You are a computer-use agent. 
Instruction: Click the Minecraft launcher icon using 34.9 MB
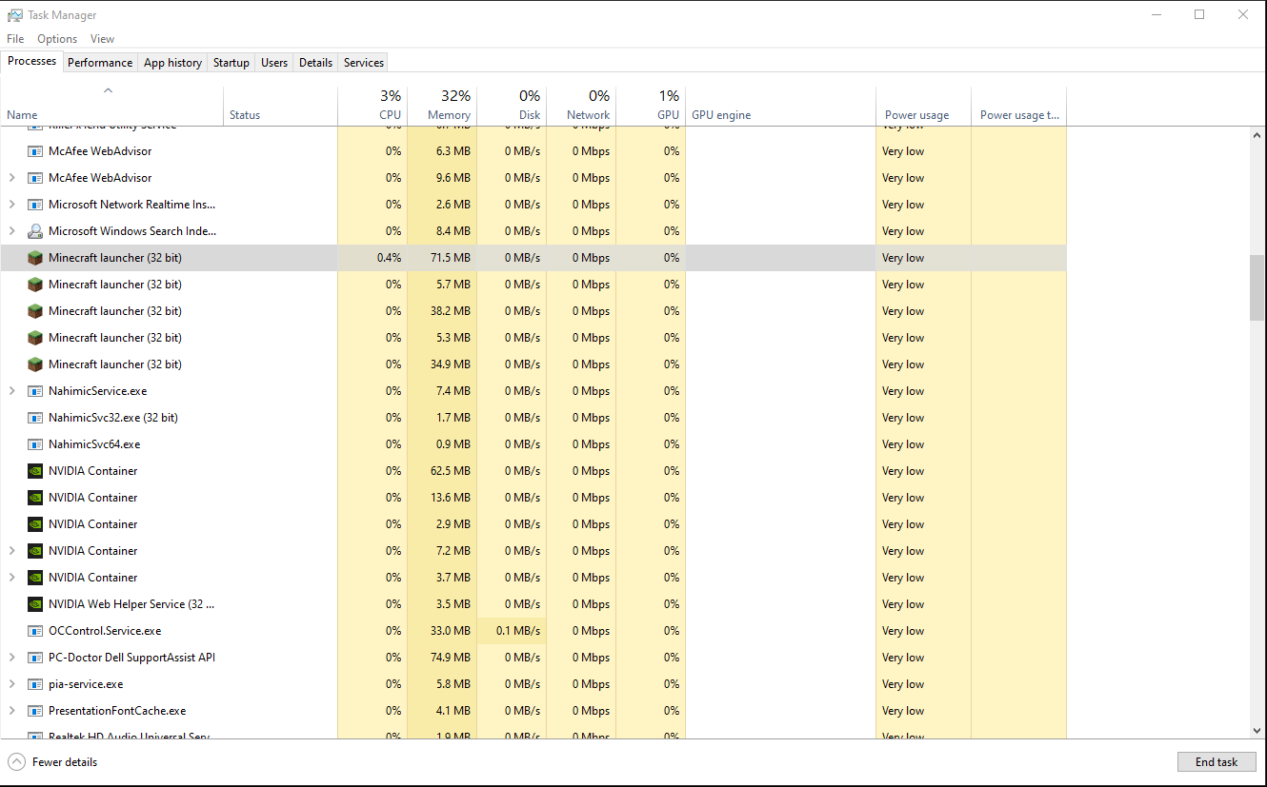pos(35,364)
